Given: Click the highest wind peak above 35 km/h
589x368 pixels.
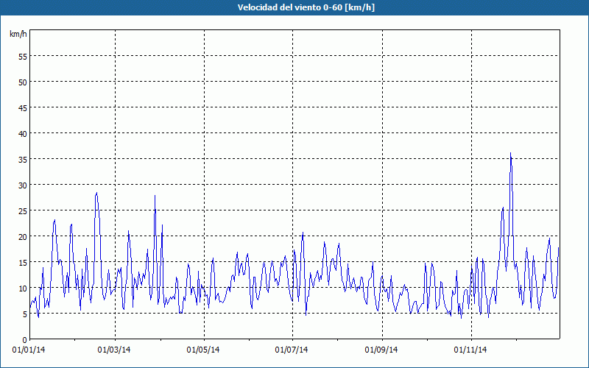Looking at the screenshot, I should [x=510, y=153].
